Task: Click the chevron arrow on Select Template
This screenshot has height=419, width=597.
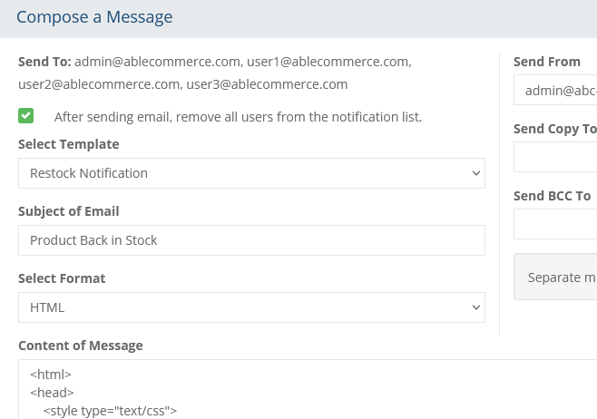Action: [x=476, y=173]
